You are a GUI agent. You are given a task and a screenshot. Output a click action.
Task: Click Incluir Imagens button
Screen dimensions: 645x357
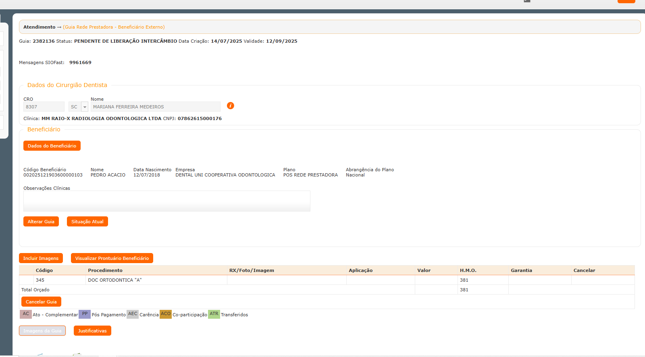click(41, 258)
